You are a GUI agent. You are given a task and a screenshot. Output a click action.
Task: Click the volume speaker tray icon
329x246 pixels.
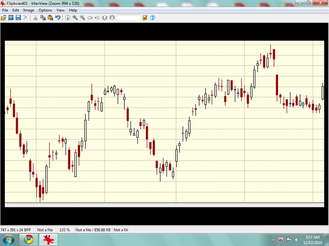297,240
